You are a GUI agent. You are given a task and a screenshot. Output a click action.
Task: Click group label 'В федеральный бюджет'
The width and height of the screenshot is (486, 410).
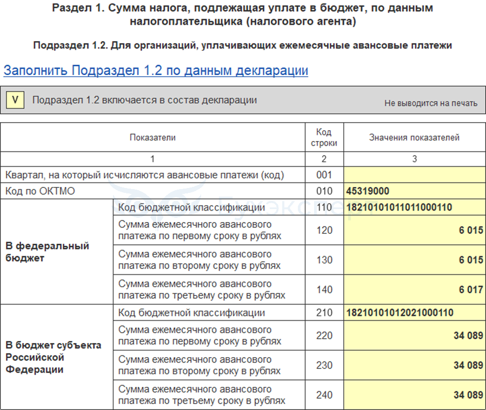(47, 252)
